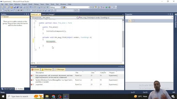Click the New Project toolbar icon
This screenshot has width=177, height=99.
tap(3, 7)
